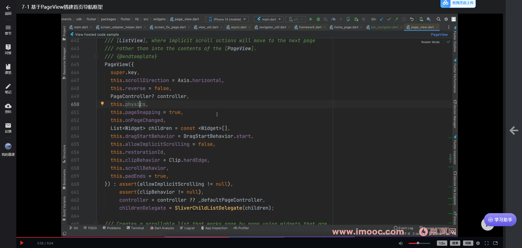
Task: Push changes with Git green up-arrow
Action: [x=396, y=19]
